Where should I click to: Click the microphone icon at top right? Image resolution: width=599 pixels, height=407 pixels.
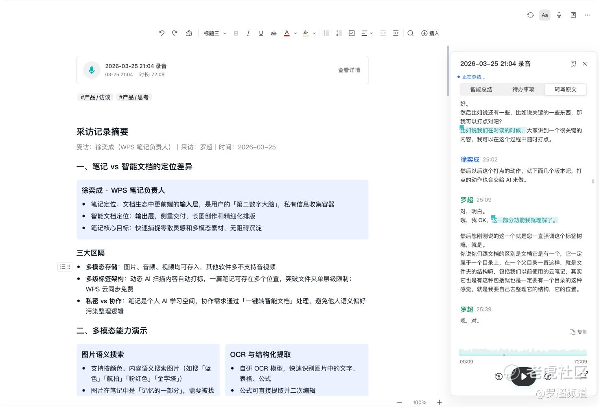point(559,15)
